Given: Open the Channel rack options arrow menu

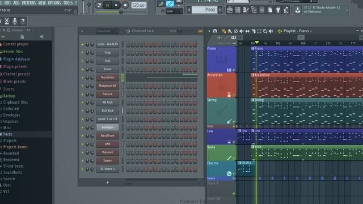Looking at the screenshot, I should [82, 31].
